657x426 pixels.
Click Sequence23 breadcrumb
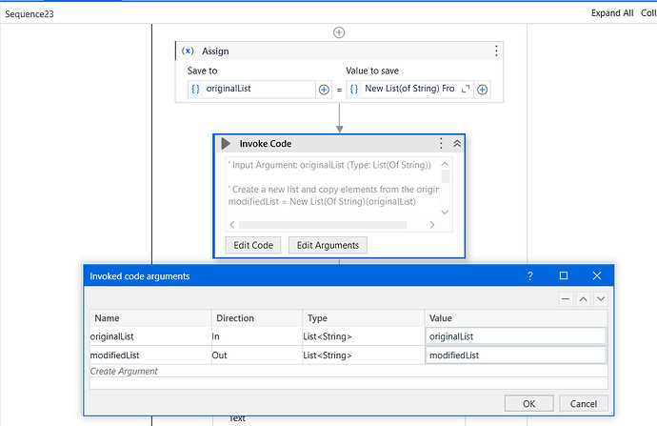pos(30,14)
